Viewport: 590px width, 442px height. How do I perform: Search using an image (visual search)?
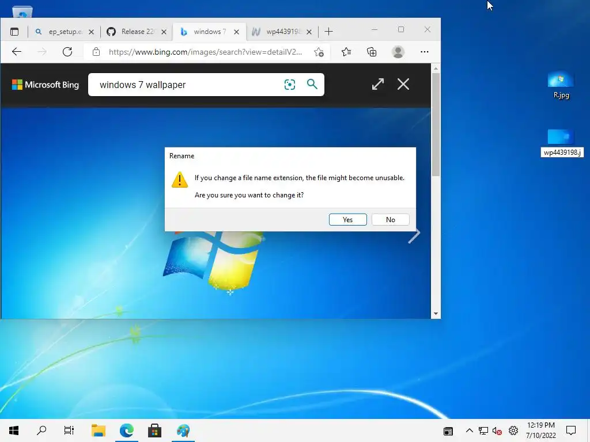(290, 85)
